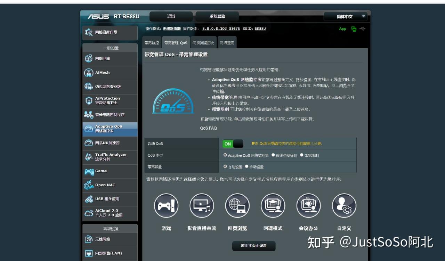Click the USB status icon in header
This screenshot has width=445, height=261.
pyautogui.click(x=363, y=29)
